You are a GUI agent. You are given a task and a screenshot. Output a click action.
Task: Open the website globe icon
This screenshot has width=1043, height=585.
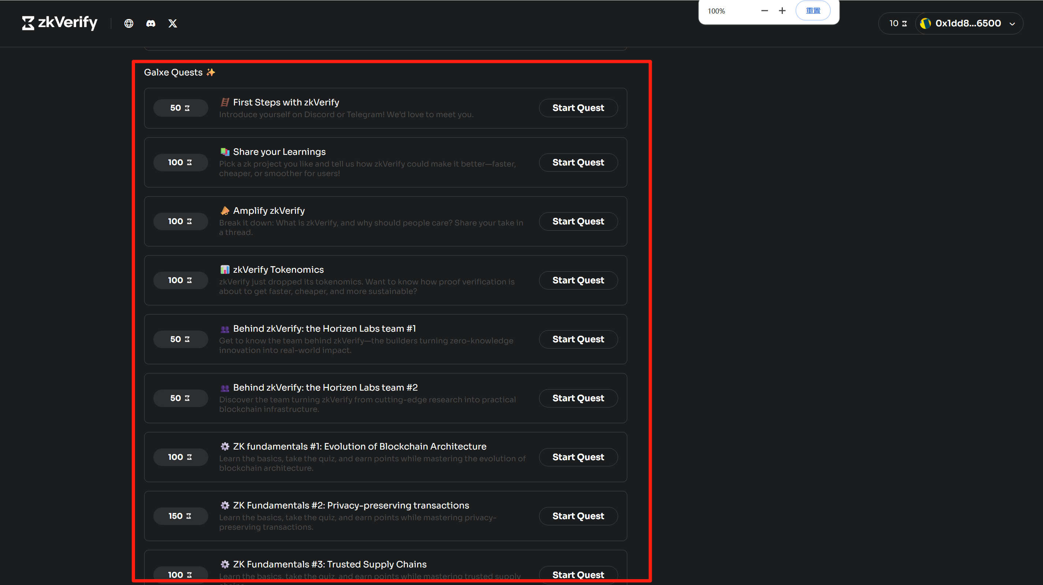pos(129,23)
